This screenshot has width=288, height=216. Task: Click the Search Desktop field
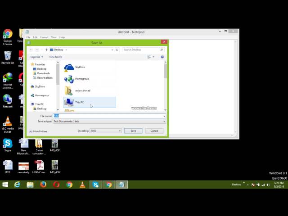pyautogui.click(x=143, y=50)
